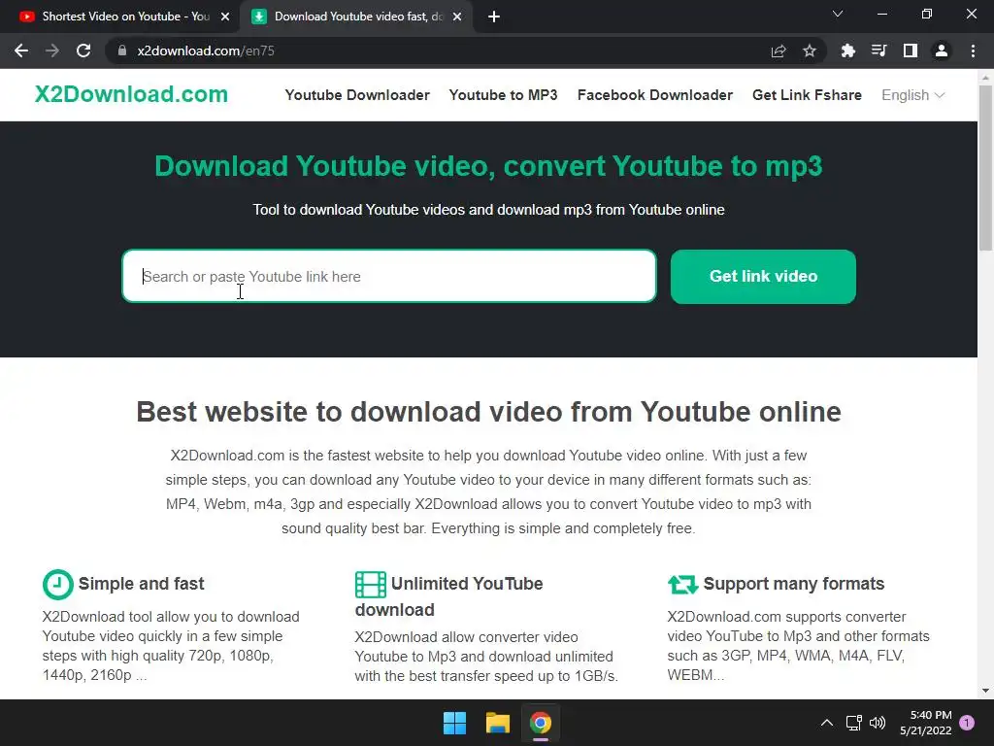Click the Best website to download video heading

point(489,412)
